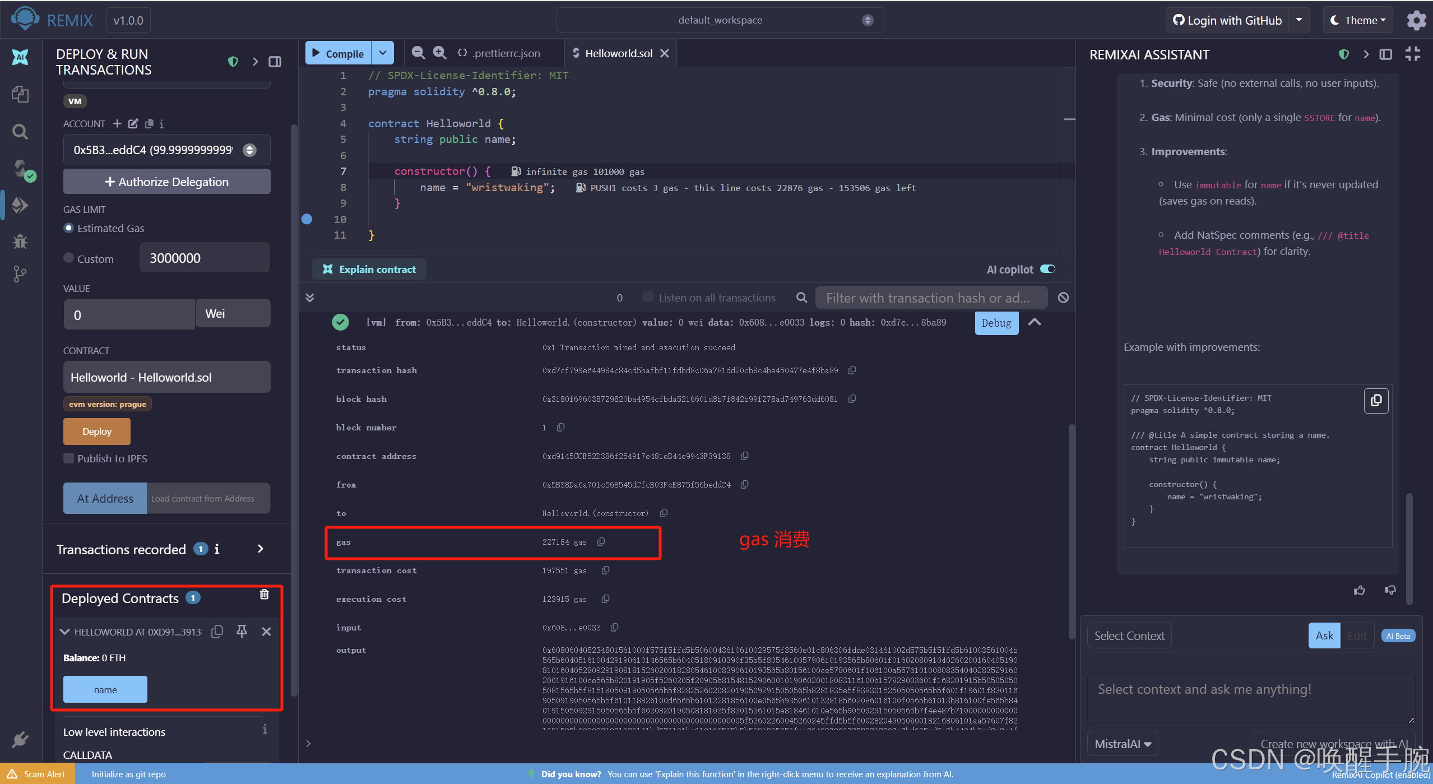Open the Wei unit dropdown
The image size is (1433, 784).
[x=233, y=314]
